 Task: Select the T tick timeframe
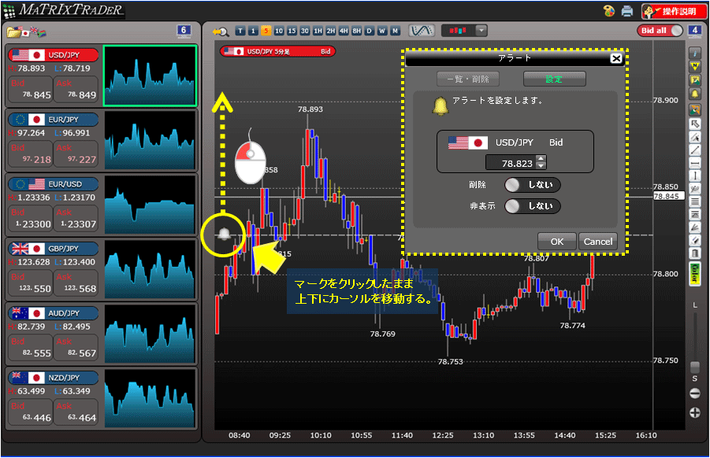[x=240, y=31]
